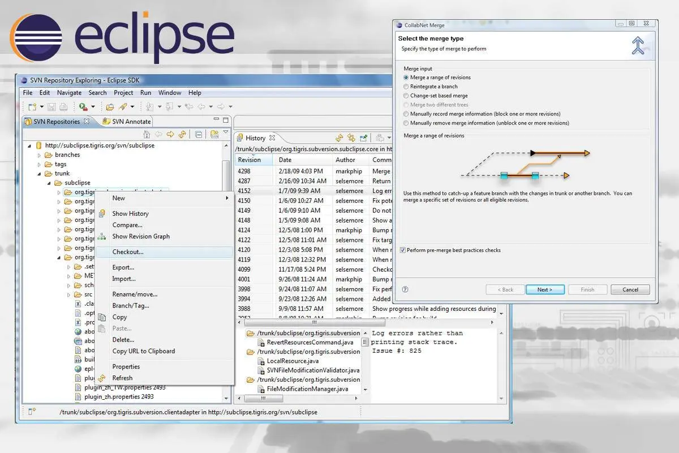Click Add SVN repository folder icon

click(x=214, y=134)
